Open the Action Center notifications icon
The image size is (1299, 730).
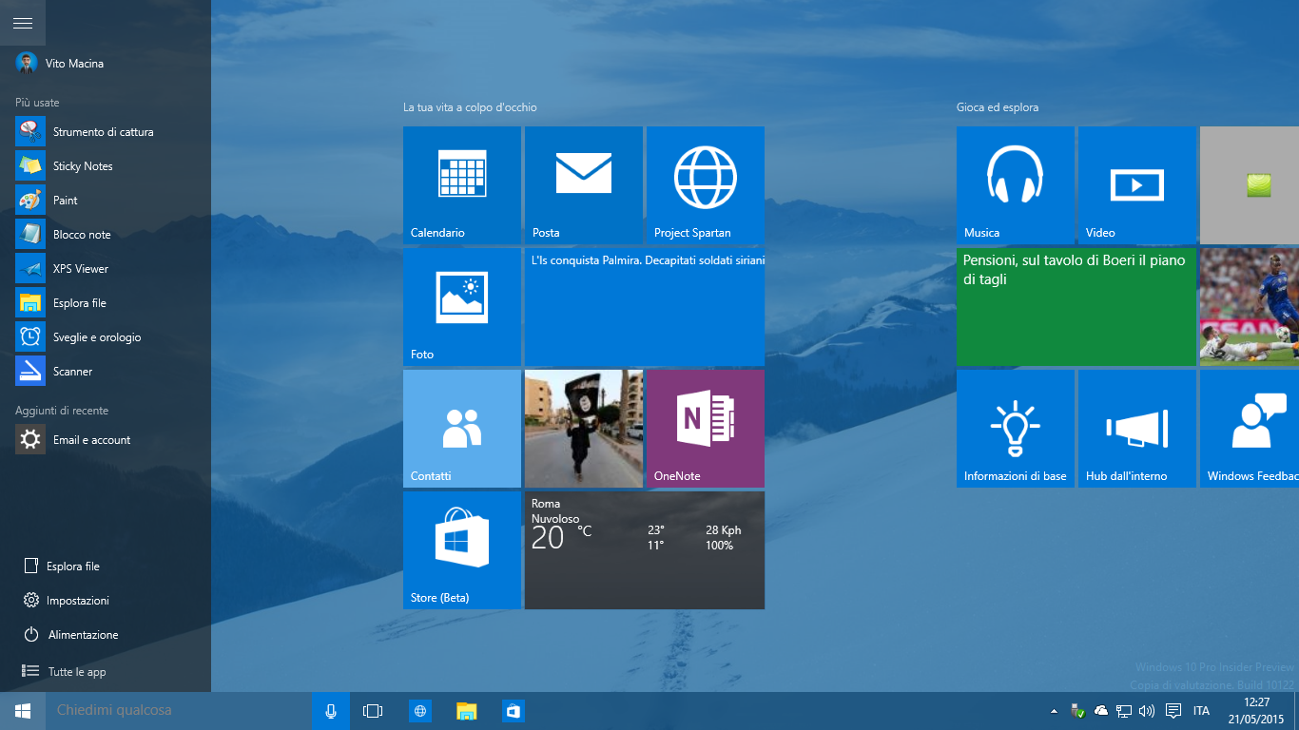(x=1173, y=711)
